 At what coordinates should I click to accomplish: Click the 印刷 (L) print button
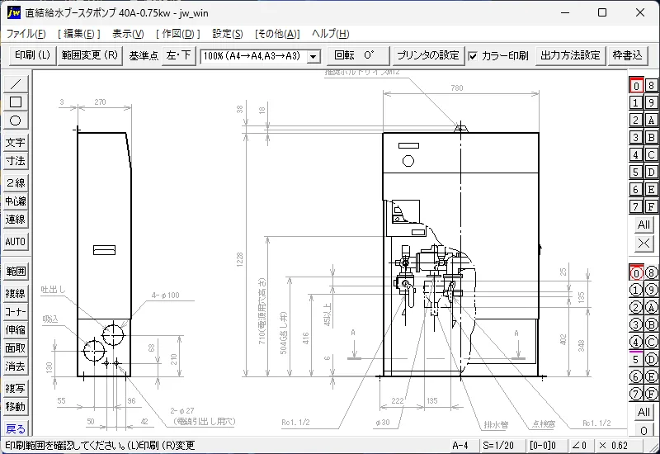tap(33, 55)
